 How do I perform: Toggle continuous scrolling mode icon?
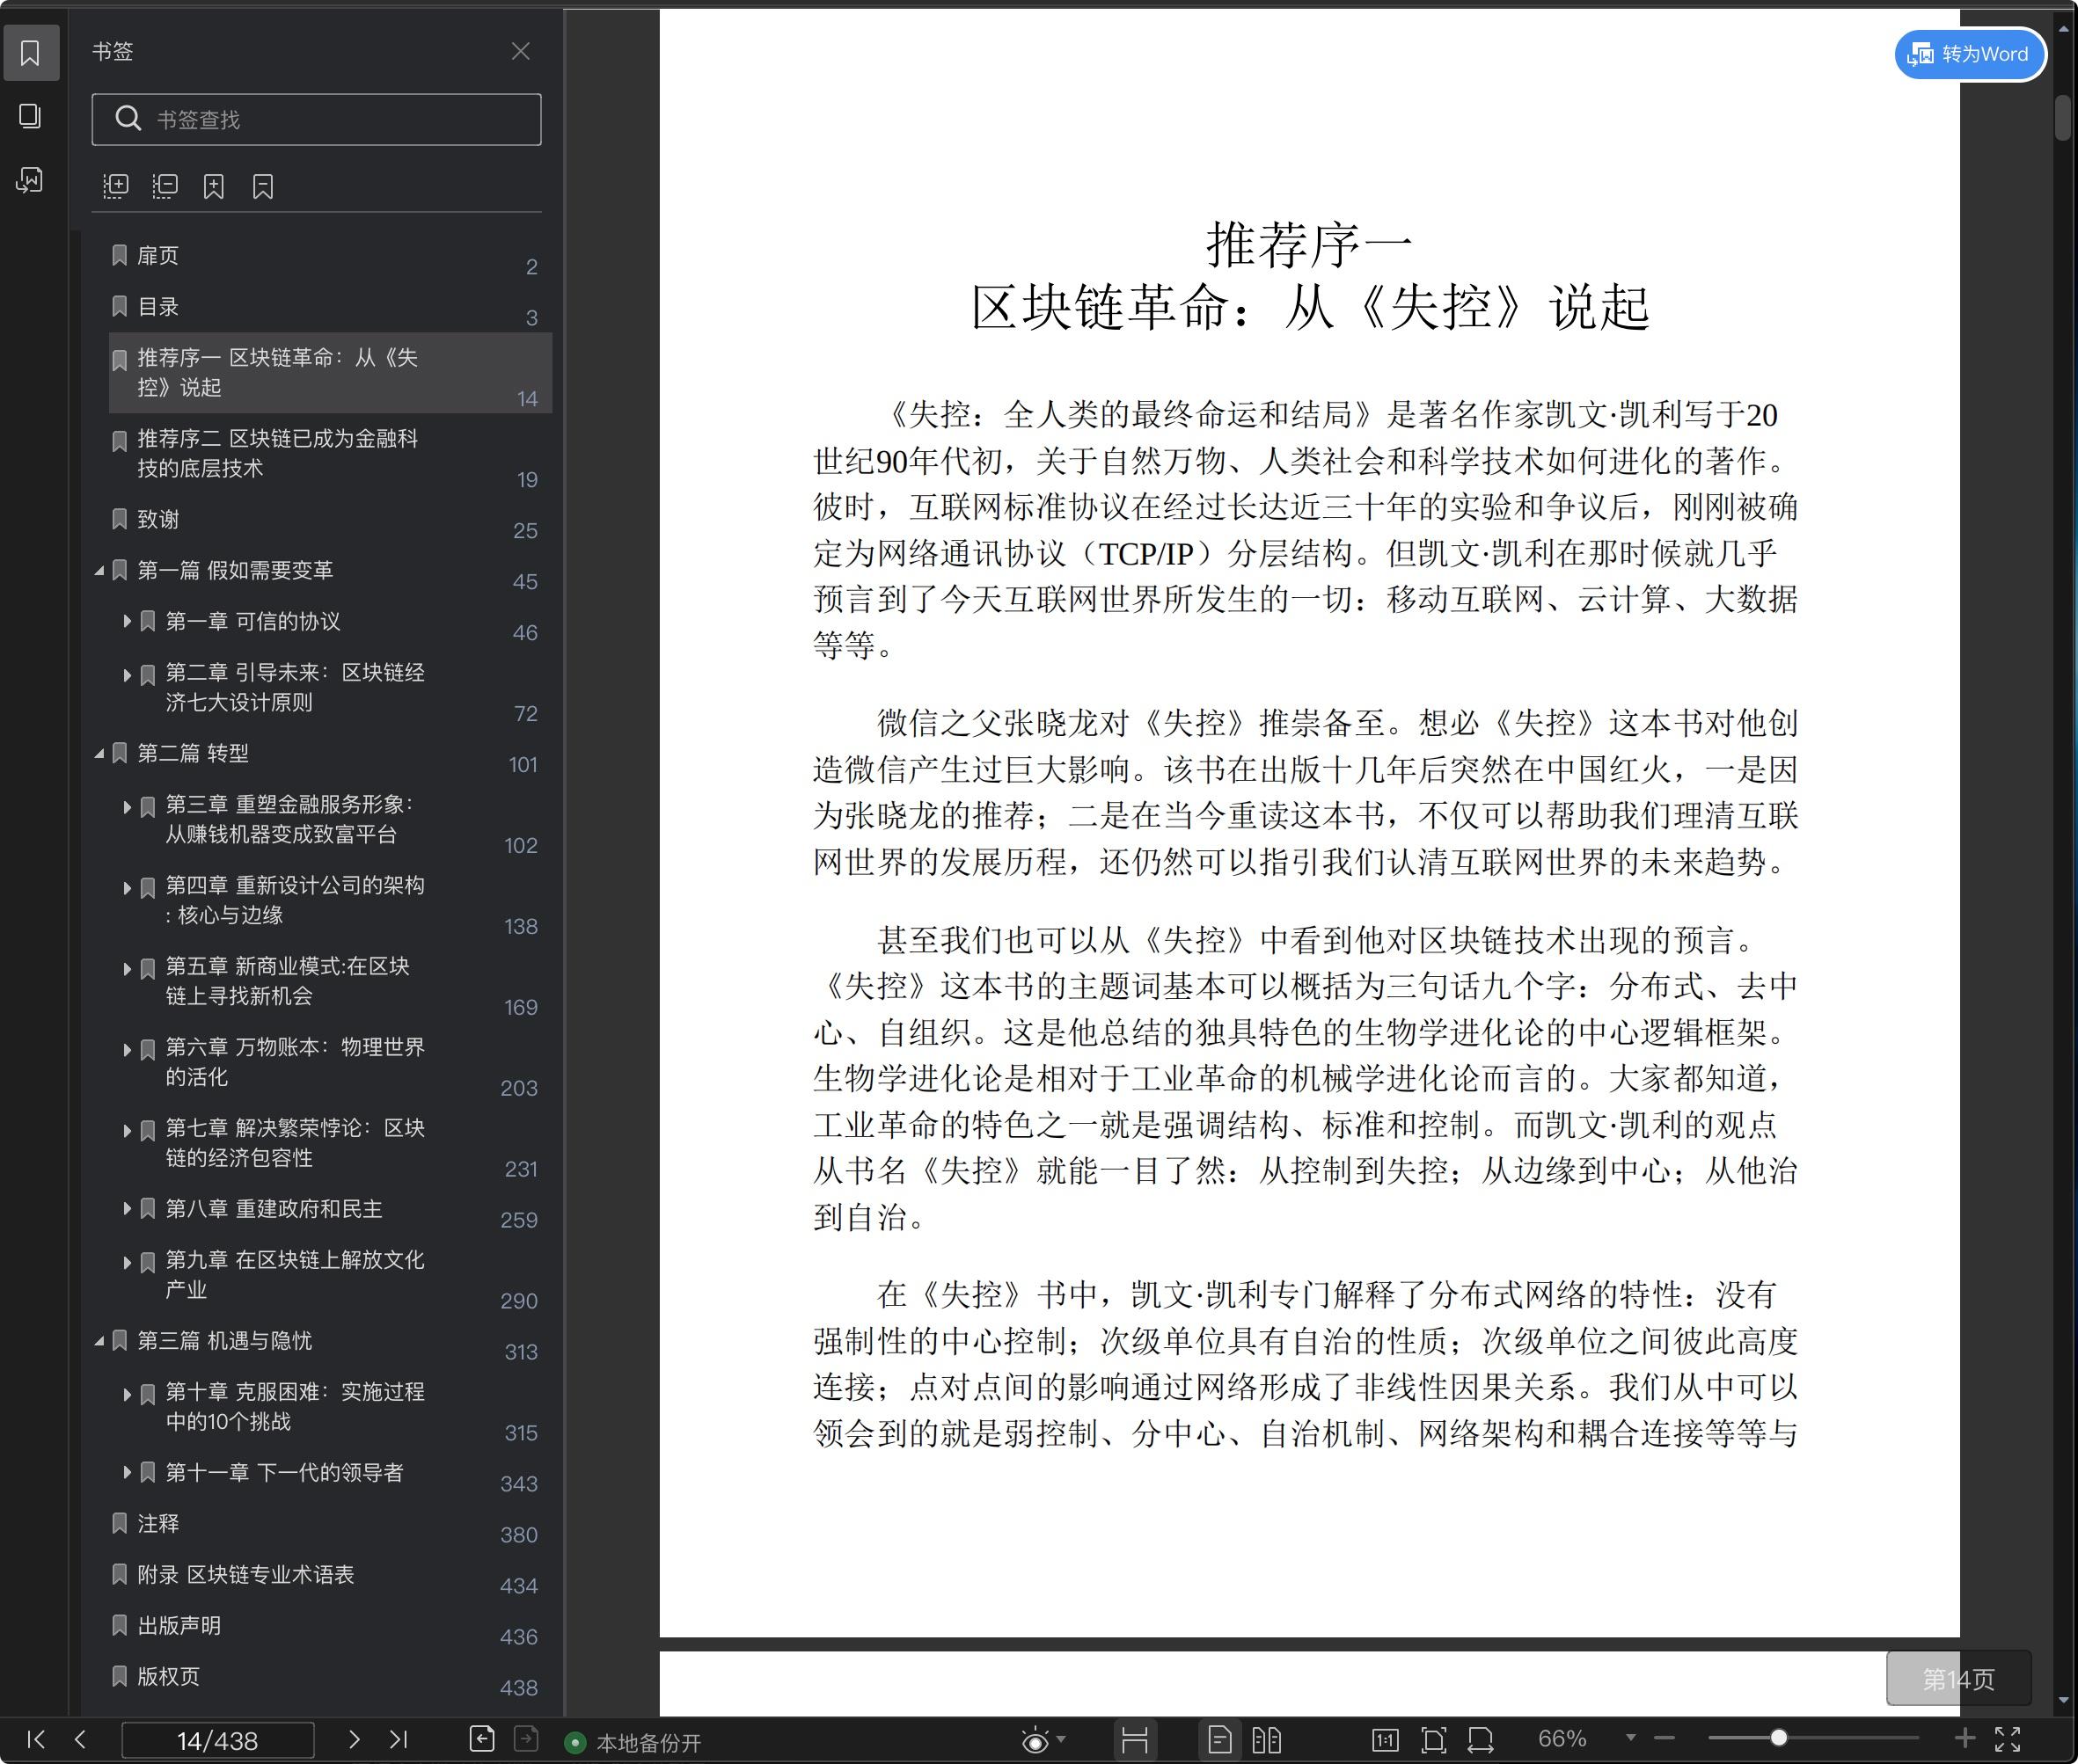[1135, 1741]
